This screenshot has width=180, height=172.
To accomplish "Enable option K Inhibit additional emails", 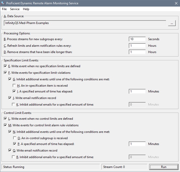I will [x=13, y=104].
